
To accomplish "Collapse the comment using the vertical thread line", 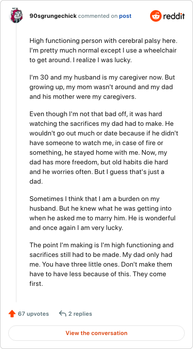I will 16,162.
